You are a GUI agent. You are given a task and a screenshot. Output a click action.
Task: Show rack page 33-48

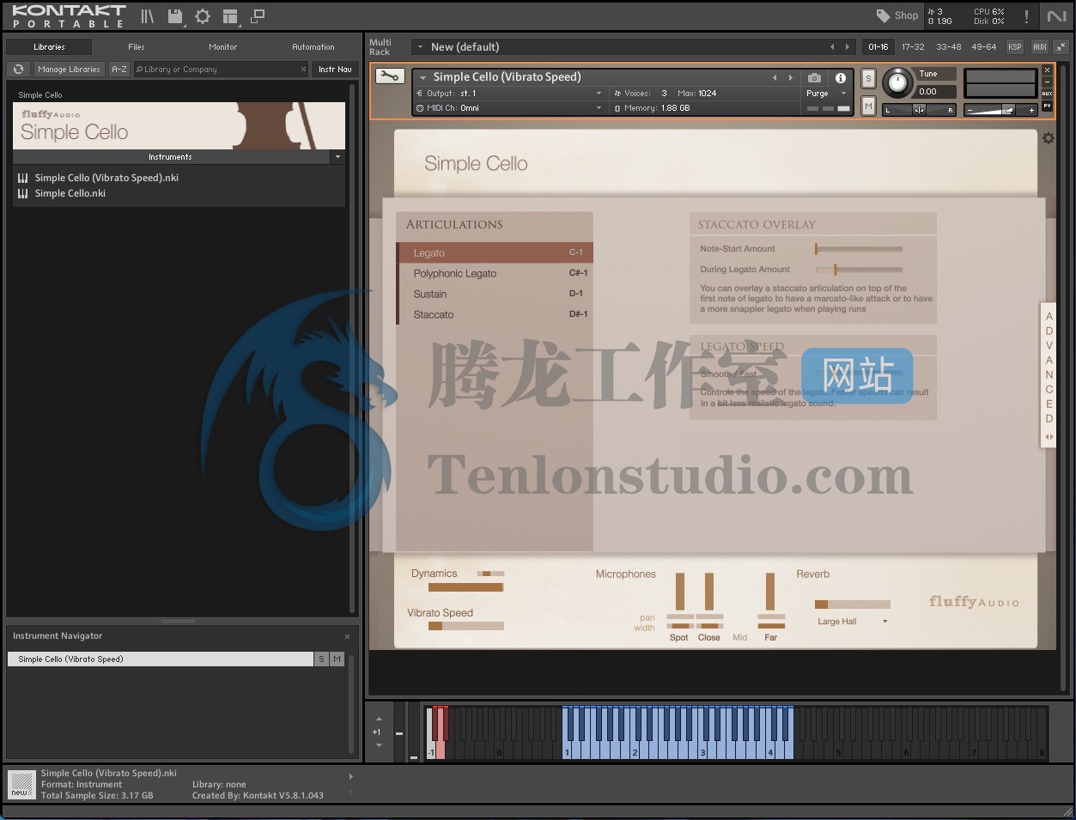948,47
